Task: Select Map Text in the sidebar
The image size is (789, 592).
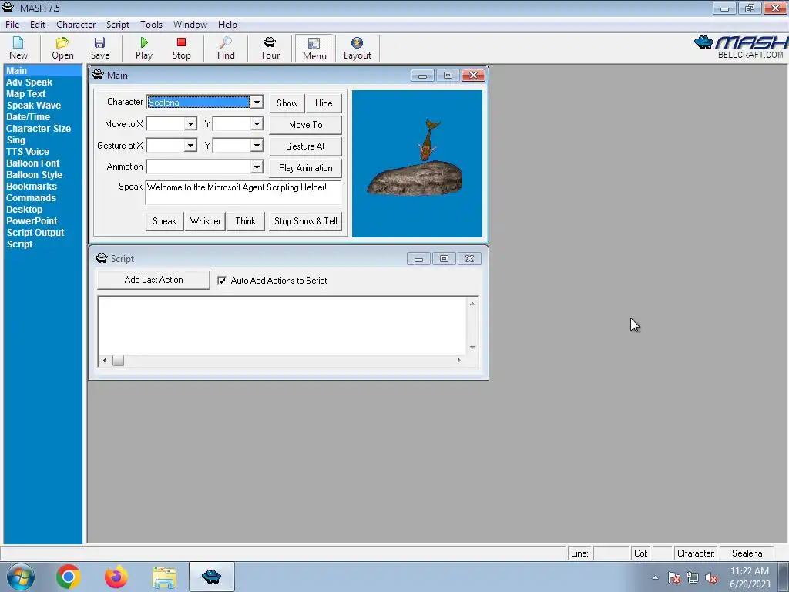Action: coord(26,93)
